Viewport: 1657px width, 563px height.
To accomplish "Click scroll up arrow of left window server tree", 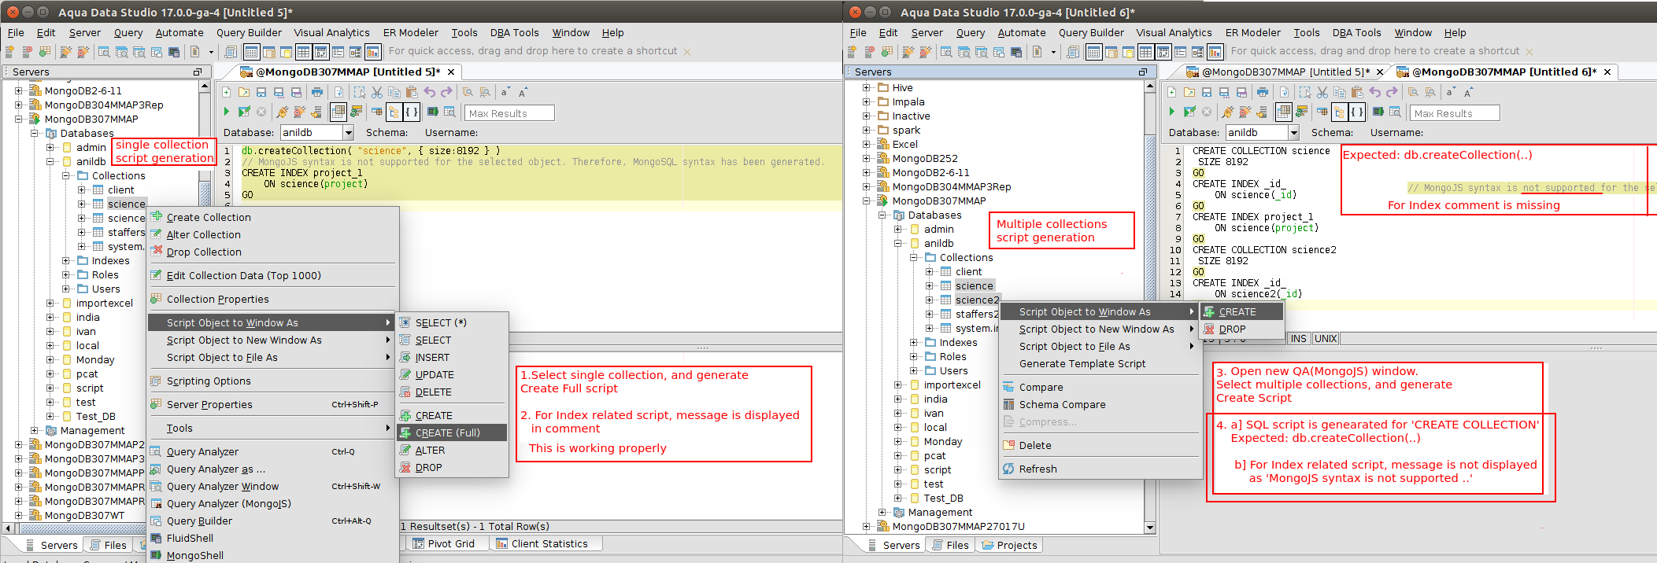I will pyautogui.click(x=205, y=86).
